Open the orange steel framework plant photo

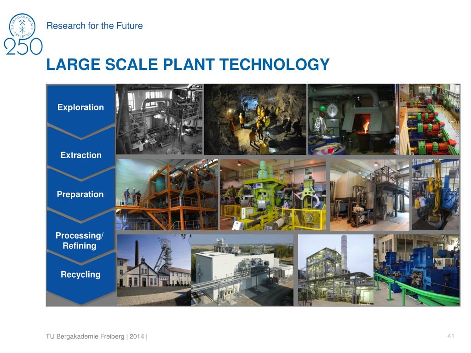167,195
